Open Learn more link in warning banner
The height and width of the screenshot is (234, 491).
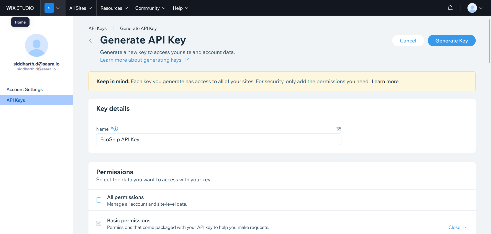click(385, 81)
